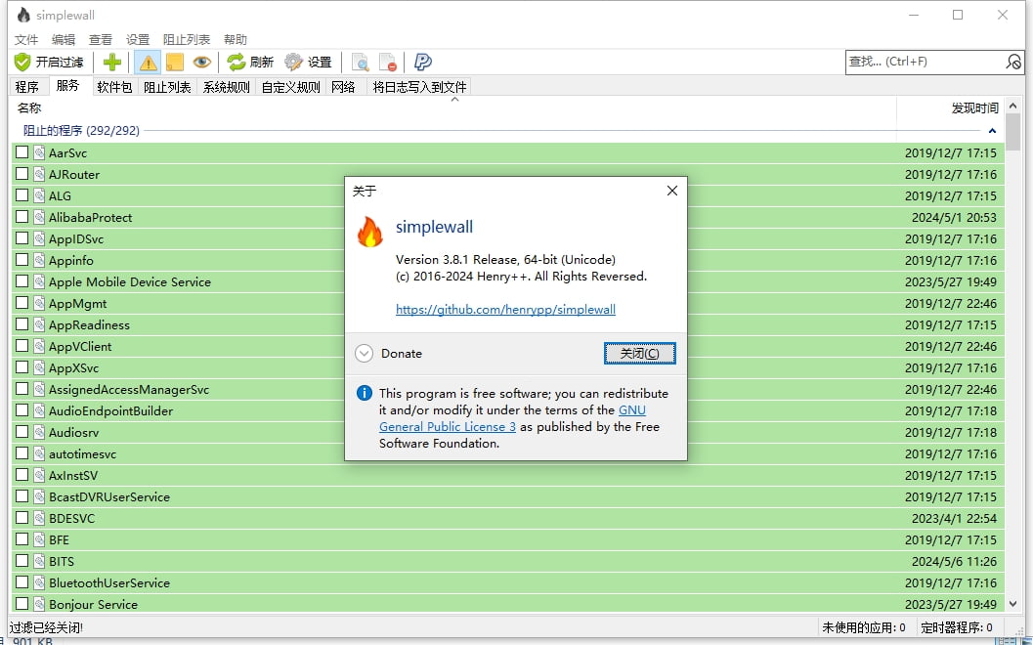Open the 编辑 menu

pyautogui.click(x=64, y=39)
